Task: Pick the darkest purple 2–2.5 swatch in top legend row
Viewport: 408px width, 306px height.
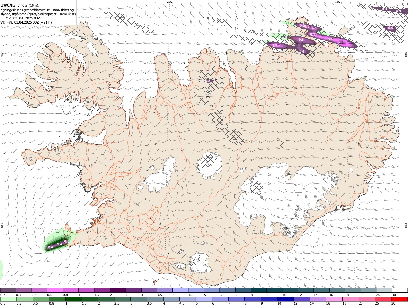Action: [117, 290]
